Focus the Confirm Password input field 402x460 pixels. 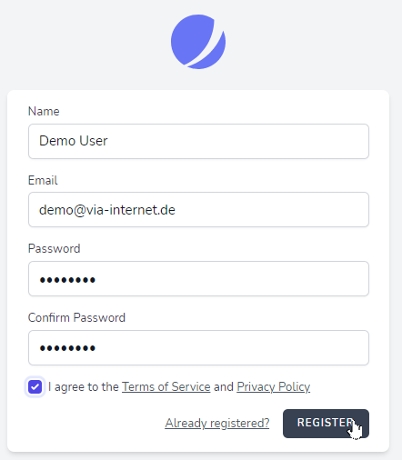click(x=198, y=348)
